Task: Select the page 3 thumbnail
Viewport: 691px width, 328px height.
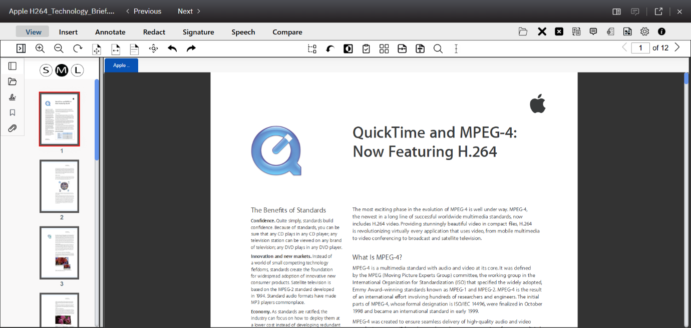Action: [60, 253]
